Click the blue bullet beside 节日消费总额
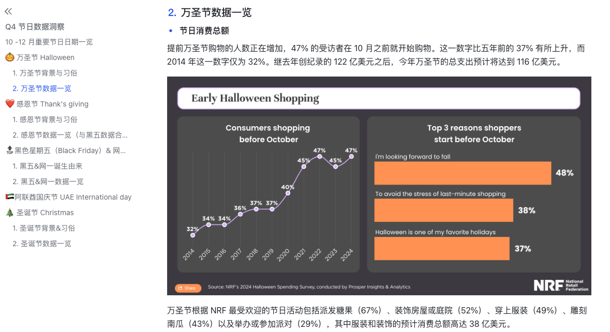 click(x=170, y=31)
